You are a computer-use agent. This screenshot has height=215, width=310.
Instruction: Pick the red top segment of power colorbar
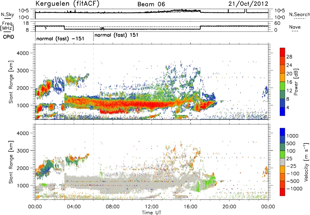coord(282,52)
